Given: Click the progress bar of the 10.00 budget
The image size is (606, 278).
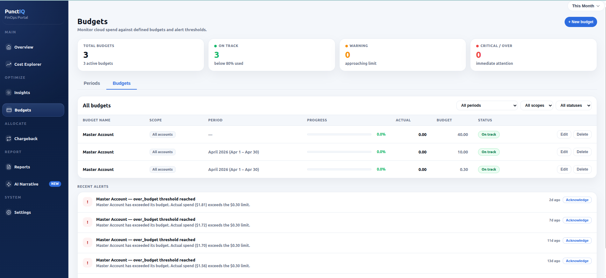Looking at the screenshot, I should [339, 152].
